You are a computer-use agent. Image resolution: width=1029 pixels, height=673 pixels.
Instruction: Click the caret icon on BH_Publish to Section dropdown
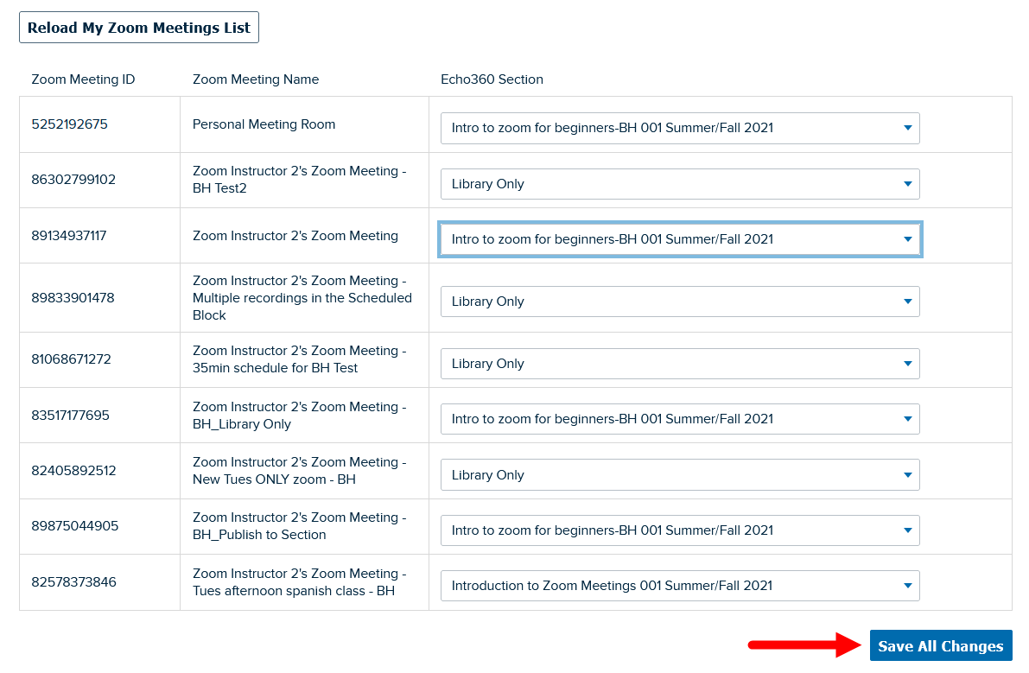pos(908,530)
